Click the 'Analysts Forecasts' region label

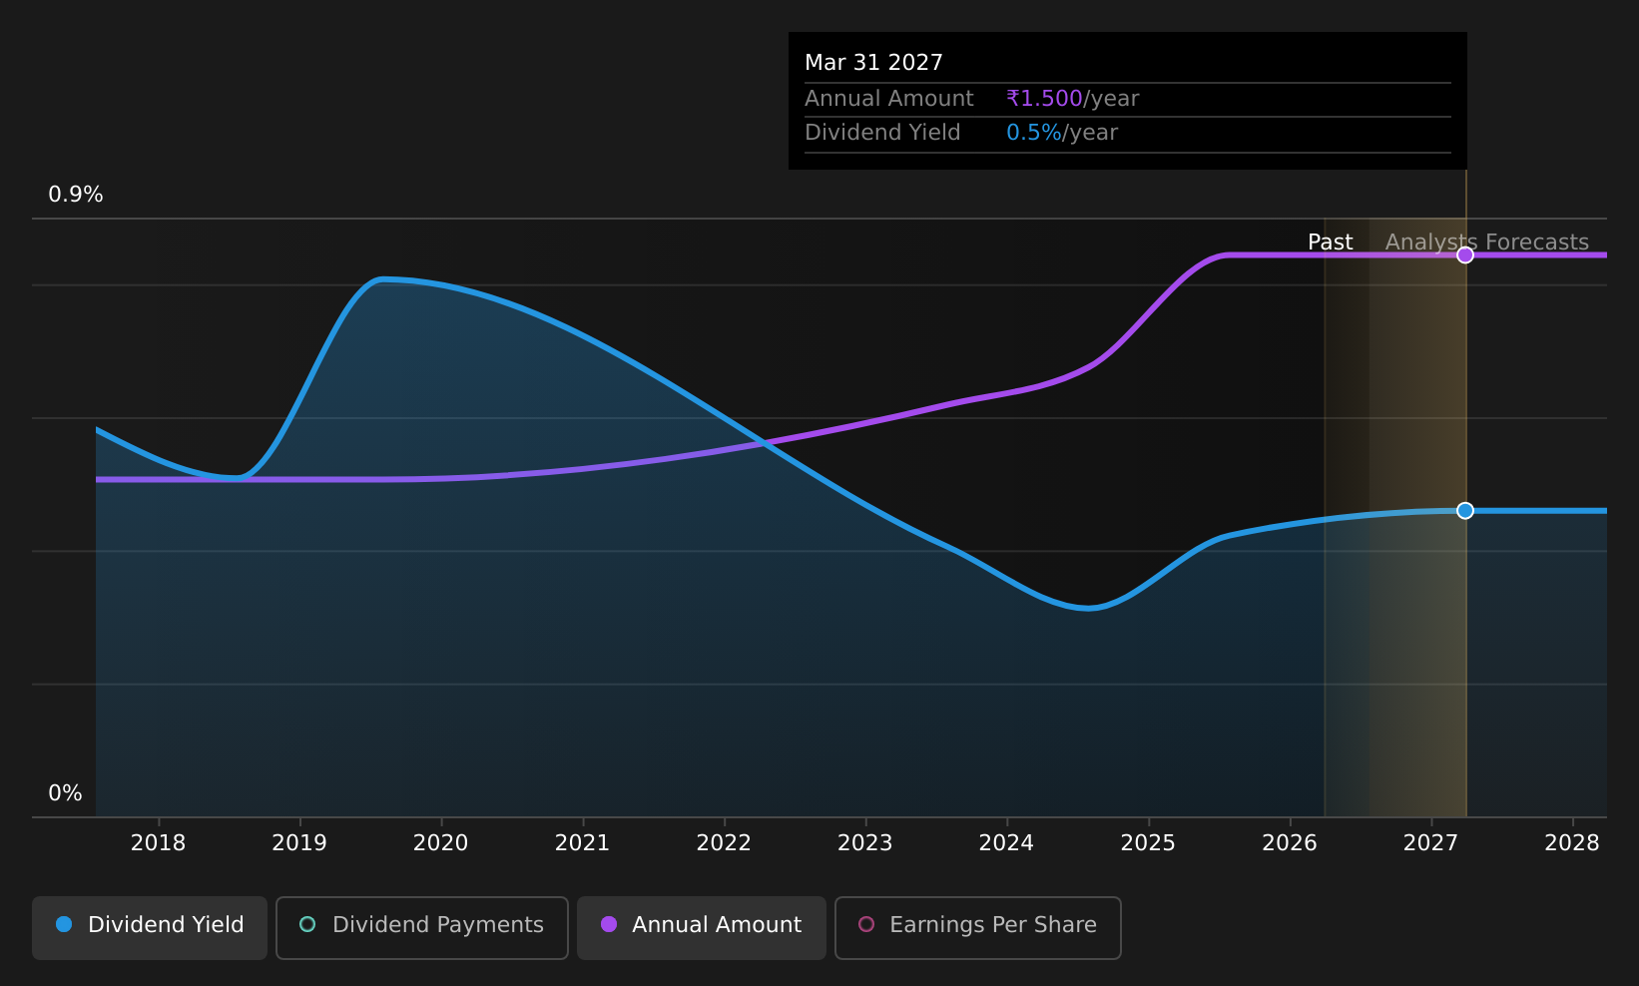[1487, 243]
